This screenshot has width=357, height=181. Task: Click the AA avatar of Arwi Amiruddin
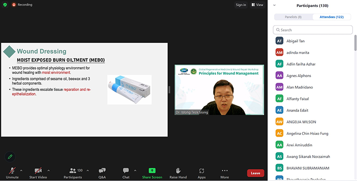tap(279, 145)
